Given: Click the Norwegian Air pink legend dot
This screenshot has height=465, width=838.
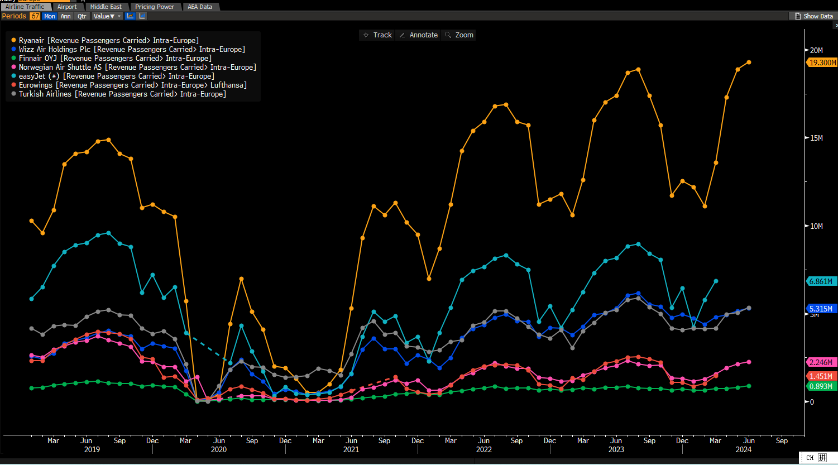Looking at the screenshot, I should point(13,67).
